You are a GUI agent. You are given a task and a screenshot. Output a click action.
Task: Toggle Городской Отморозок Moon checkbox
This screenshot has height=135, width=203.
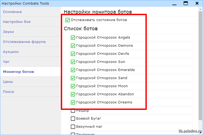(73, 86)
